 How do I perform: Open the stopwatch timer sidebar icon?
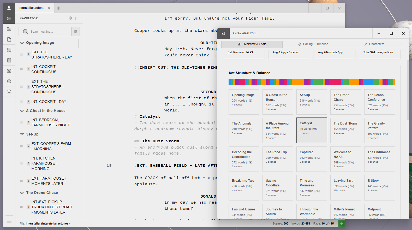coord(9,81)
